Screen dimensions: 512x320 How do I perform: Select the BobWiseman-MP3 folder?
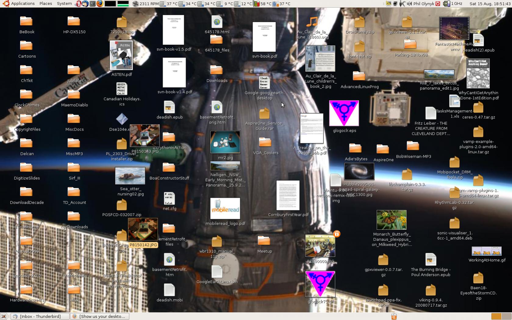[413, 149]
